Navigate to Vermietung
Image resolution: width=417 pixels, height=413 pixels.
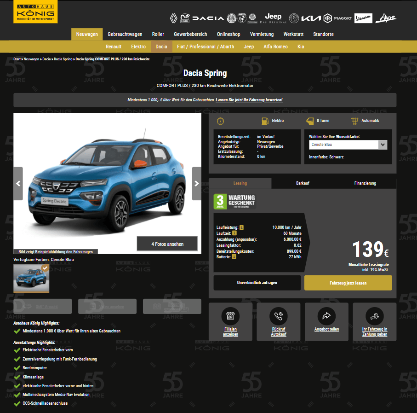pos(262,34)
